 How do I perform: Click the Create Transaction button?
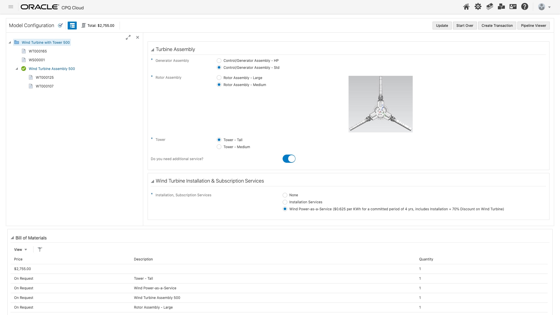(x=497, y=25)
